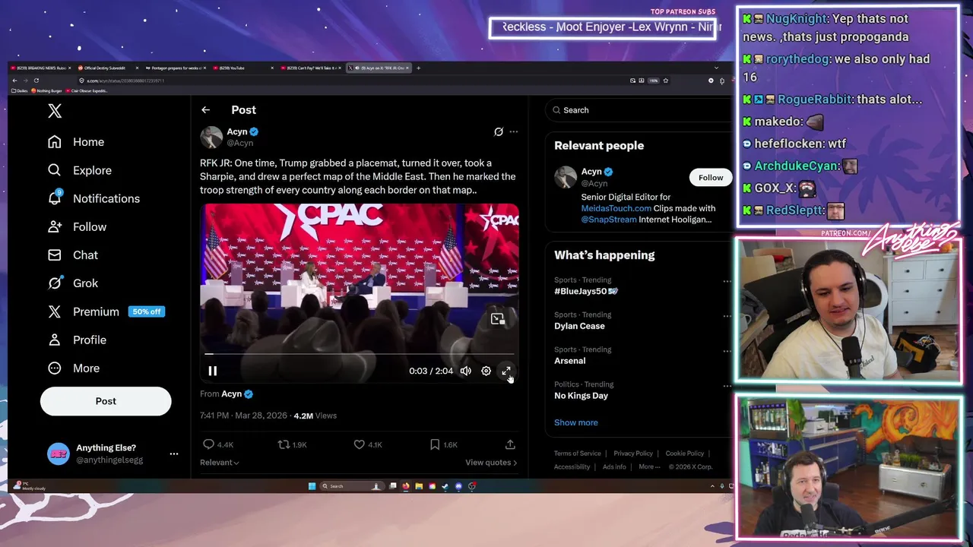Go to Profile in the sidebar

[x=77, y=340]
